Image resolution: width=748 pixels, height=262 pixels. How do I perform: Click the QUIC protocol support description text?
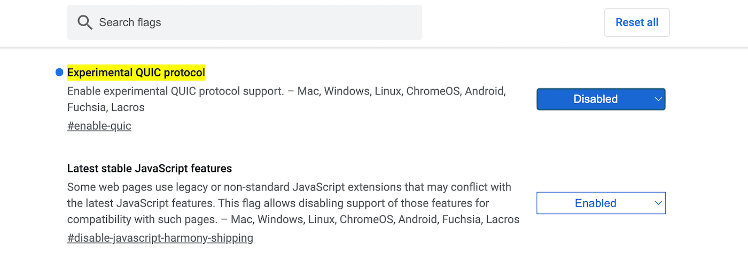pyautogui.click(x=286, y=91)
